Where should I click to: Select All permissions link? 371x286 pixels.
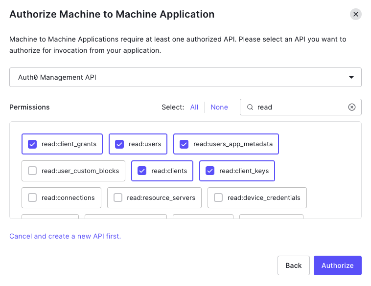click(194, 107)
